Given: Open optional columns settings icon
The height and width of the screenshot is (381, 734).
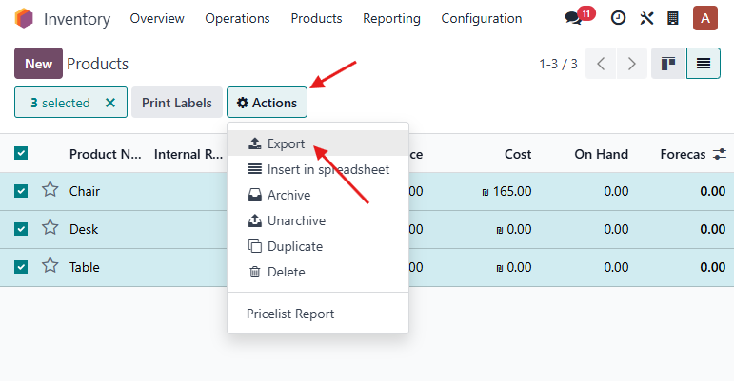Looking at the screenshot, I should coord(719,153).
